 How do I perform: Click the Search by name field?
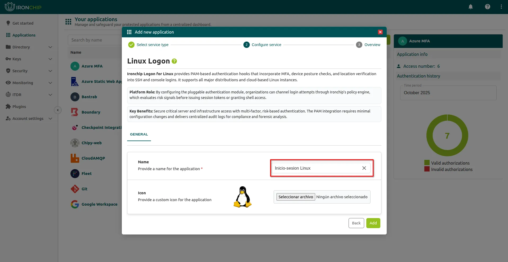pyautogui.click(x=95, y=40)
